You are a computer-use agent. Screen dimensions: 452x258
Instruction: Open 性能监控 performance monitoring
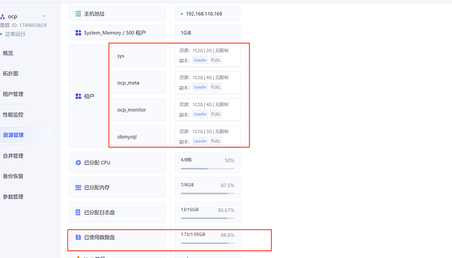[13, 115]
